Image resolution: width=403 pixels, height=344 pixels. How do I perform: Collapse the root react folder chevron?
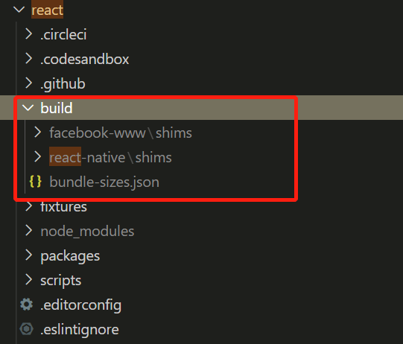pyautogui.click(x=19, y=10)
